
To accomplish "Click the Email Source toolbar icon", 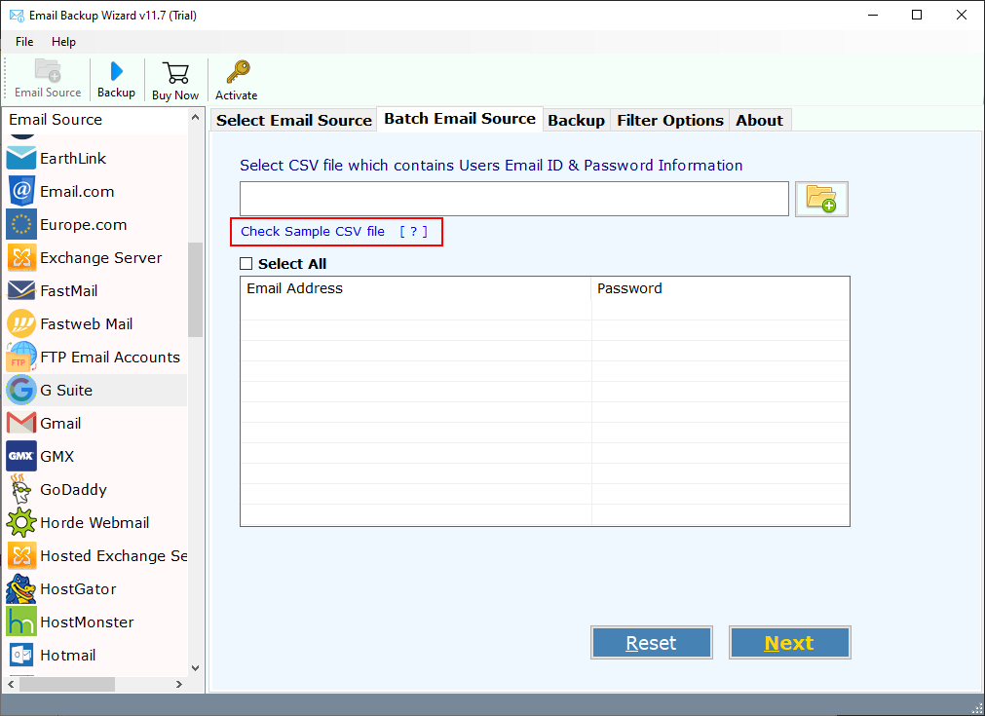I will coord(48,71).
